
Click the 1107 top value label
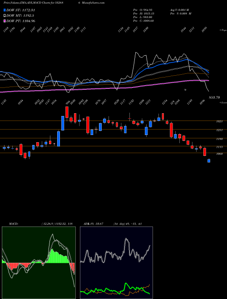click(x=33, y=29)
